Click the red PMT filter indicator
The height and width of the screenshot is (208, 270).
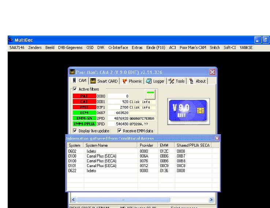point(84,107)
